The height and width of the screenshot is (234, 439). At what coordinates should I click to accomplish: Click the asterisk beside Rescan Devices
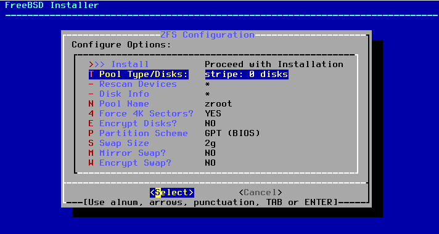point(207,84)
